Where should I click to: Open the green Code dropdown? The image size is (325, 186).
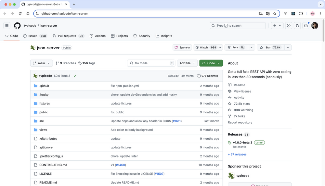pyautogui.click(x=211, y=63)
